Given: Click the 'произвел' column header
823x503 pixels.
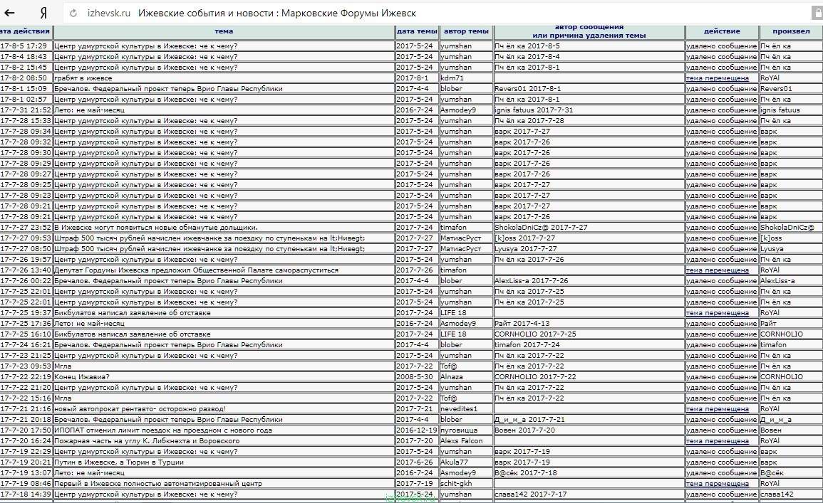Looking at the screenshot, I should 791,31.
